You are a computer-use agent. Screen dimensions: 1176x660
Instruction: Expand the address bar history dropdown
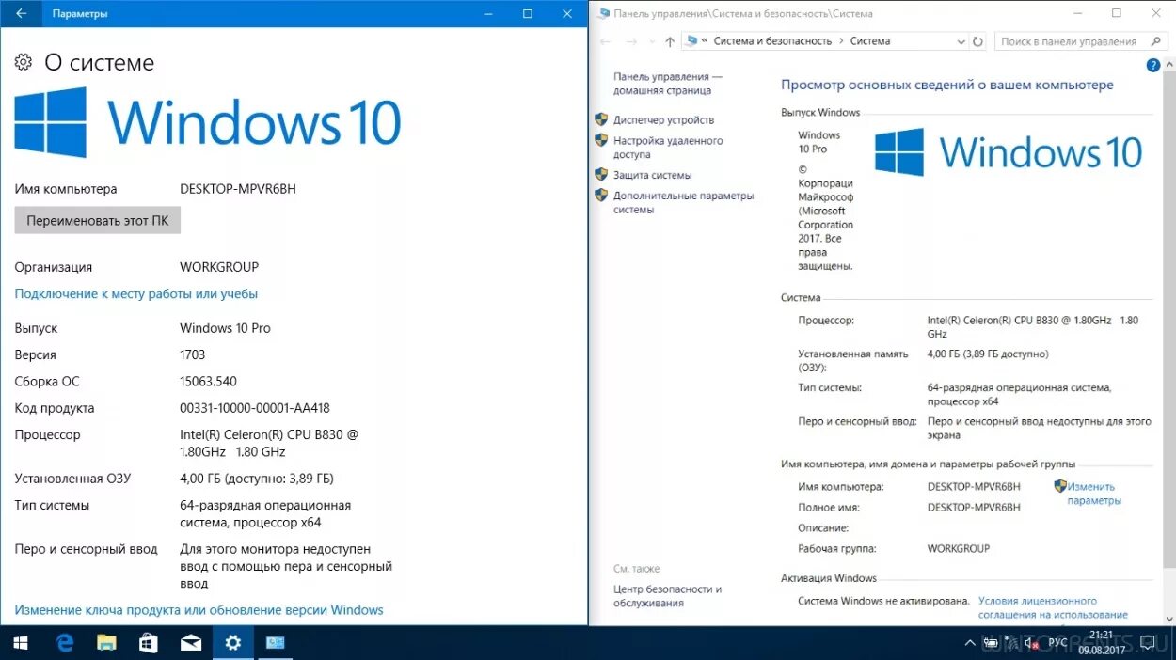[x=961, y=41]
